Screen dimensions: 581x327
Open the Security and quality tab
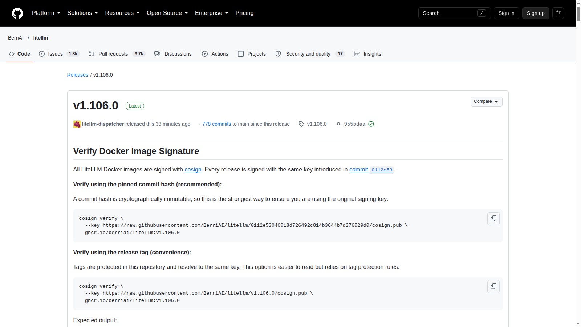click(x=310, y=54)
